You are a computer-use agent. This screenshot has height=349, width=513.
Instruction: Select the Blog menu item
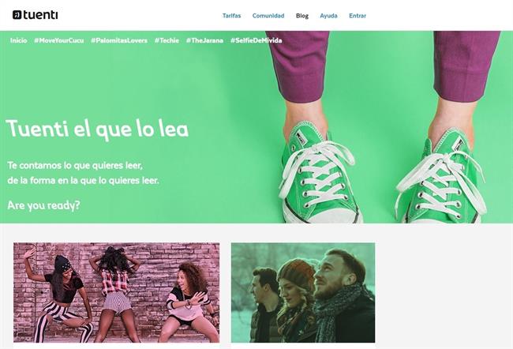[x=302, y=16]
